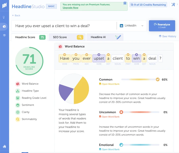This screenshot has width=179, height=153.
Task: Click the lightbulb icon in left sidebar
Action: 4,17
